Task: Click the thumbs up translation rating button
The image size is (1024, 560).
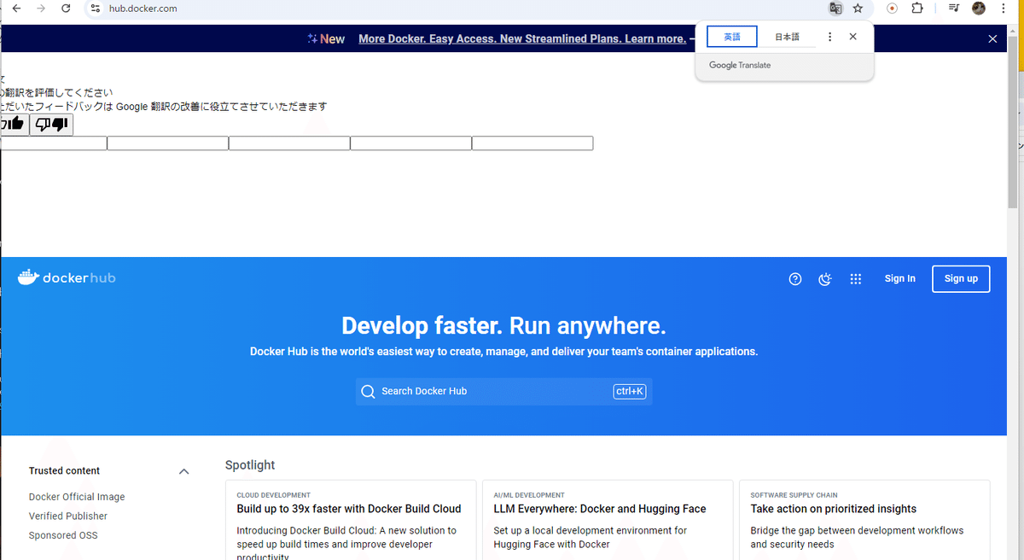Action: (x=14, y=125)
